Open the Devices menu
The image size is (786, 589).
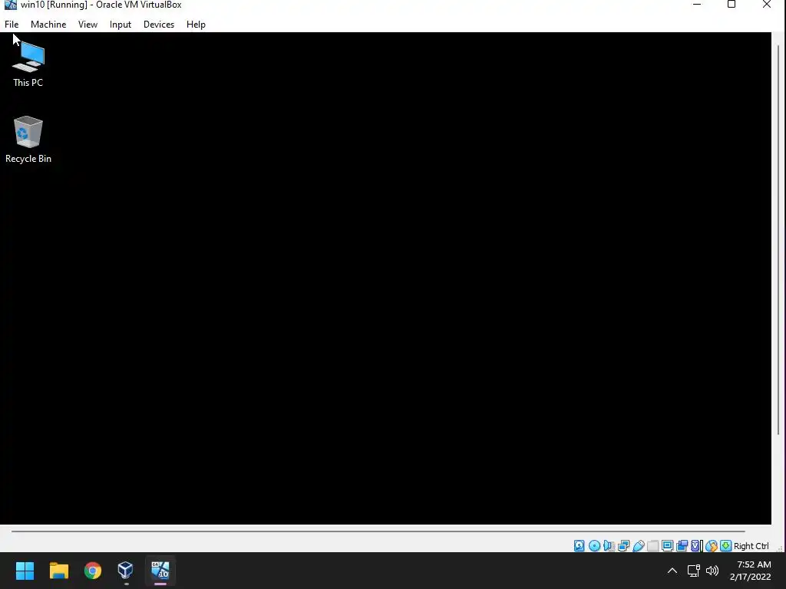159,24
